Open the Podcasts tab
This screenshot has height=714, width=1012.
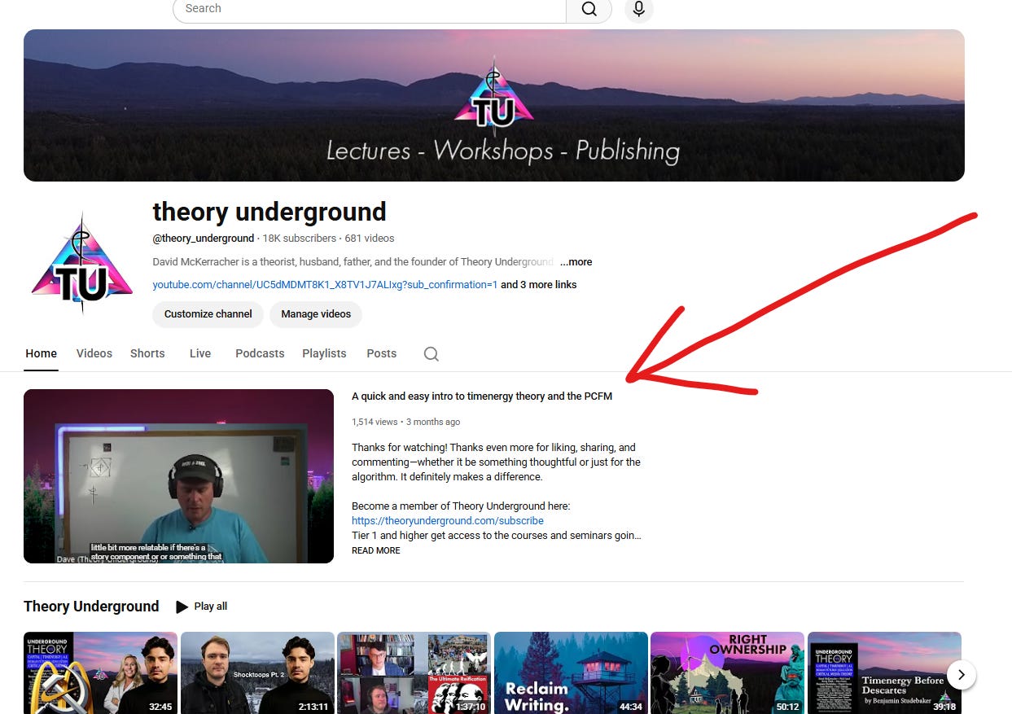(260, 353)
